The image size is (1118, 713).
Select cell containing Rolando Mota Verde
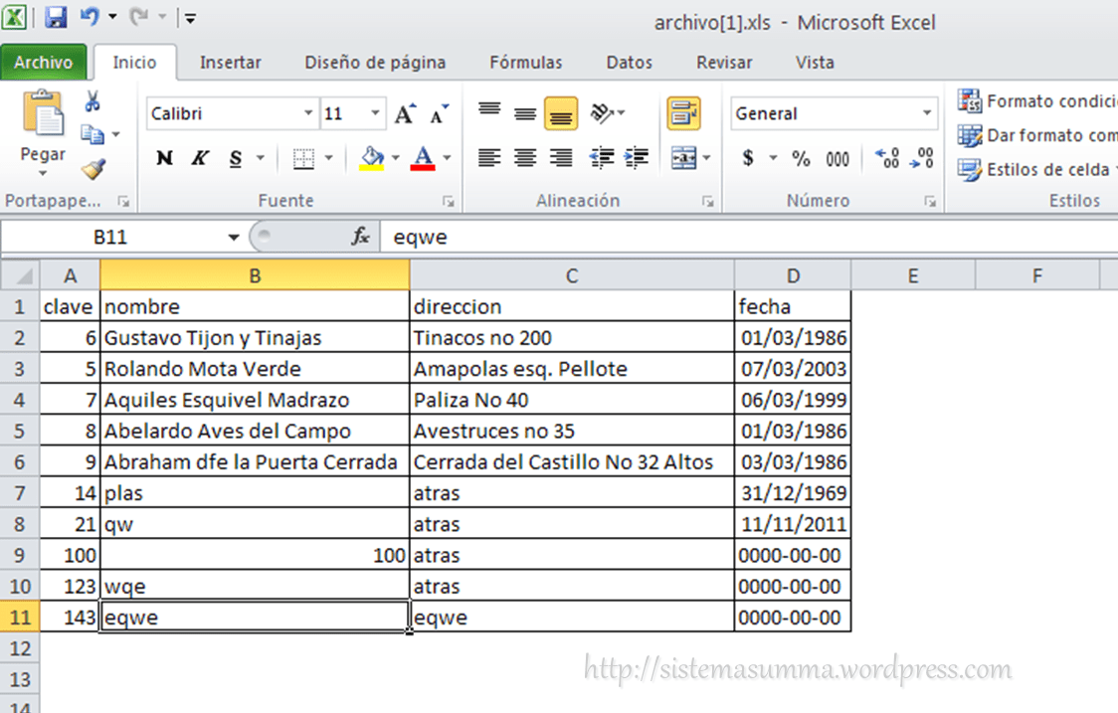pyautogui.click(x=255, y=369)
